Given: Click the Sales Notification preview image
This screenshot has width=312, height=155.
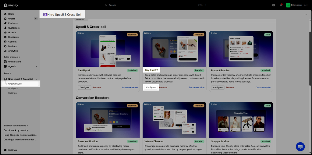Looking at the screenshot, I should point(108,120).
